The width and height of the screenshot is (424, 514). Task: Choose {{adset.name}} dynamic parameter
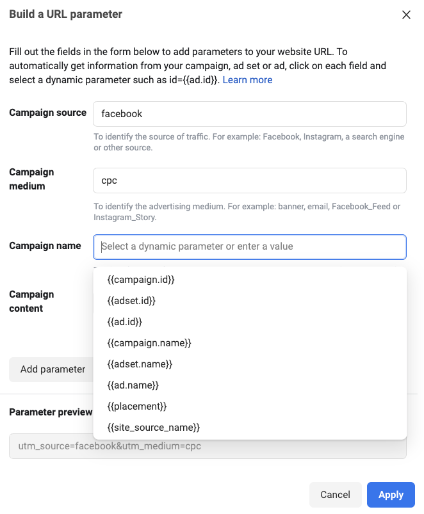[250, 364]
